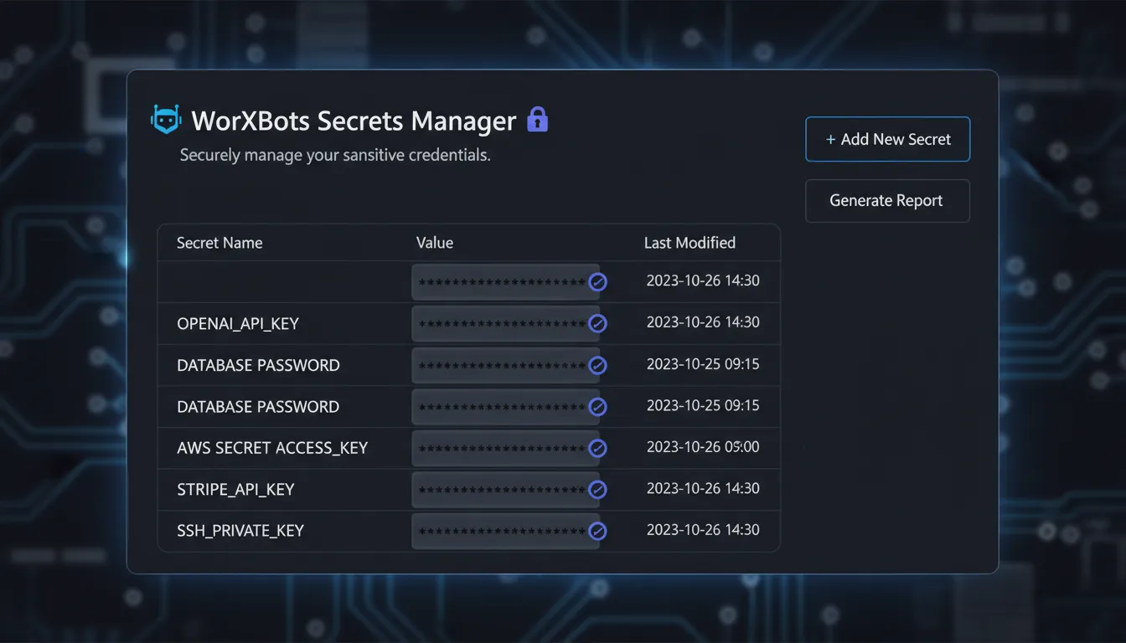Toggle masking on the first DATABASE PASSWORD value
This screenshot has width=1126, height=643.
(x=597, y=365)
